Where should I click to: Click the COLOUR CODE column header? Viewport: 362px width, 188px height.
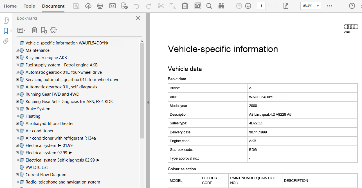tap(210, 180)
